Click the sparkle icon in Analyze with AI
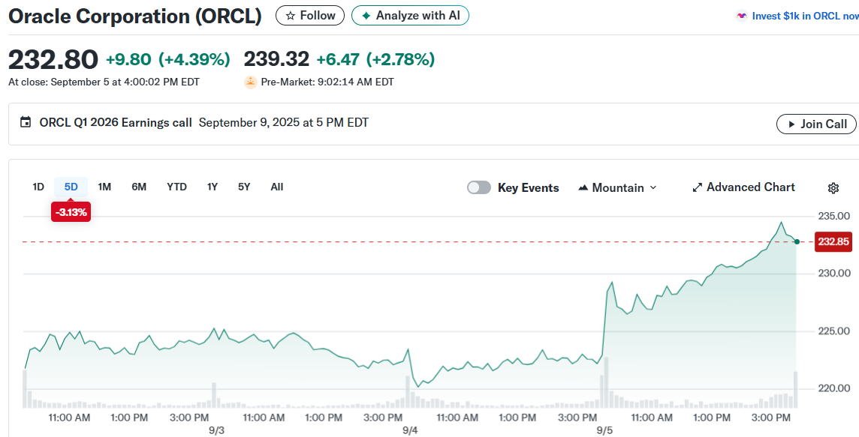 click(x=366, y=16)
